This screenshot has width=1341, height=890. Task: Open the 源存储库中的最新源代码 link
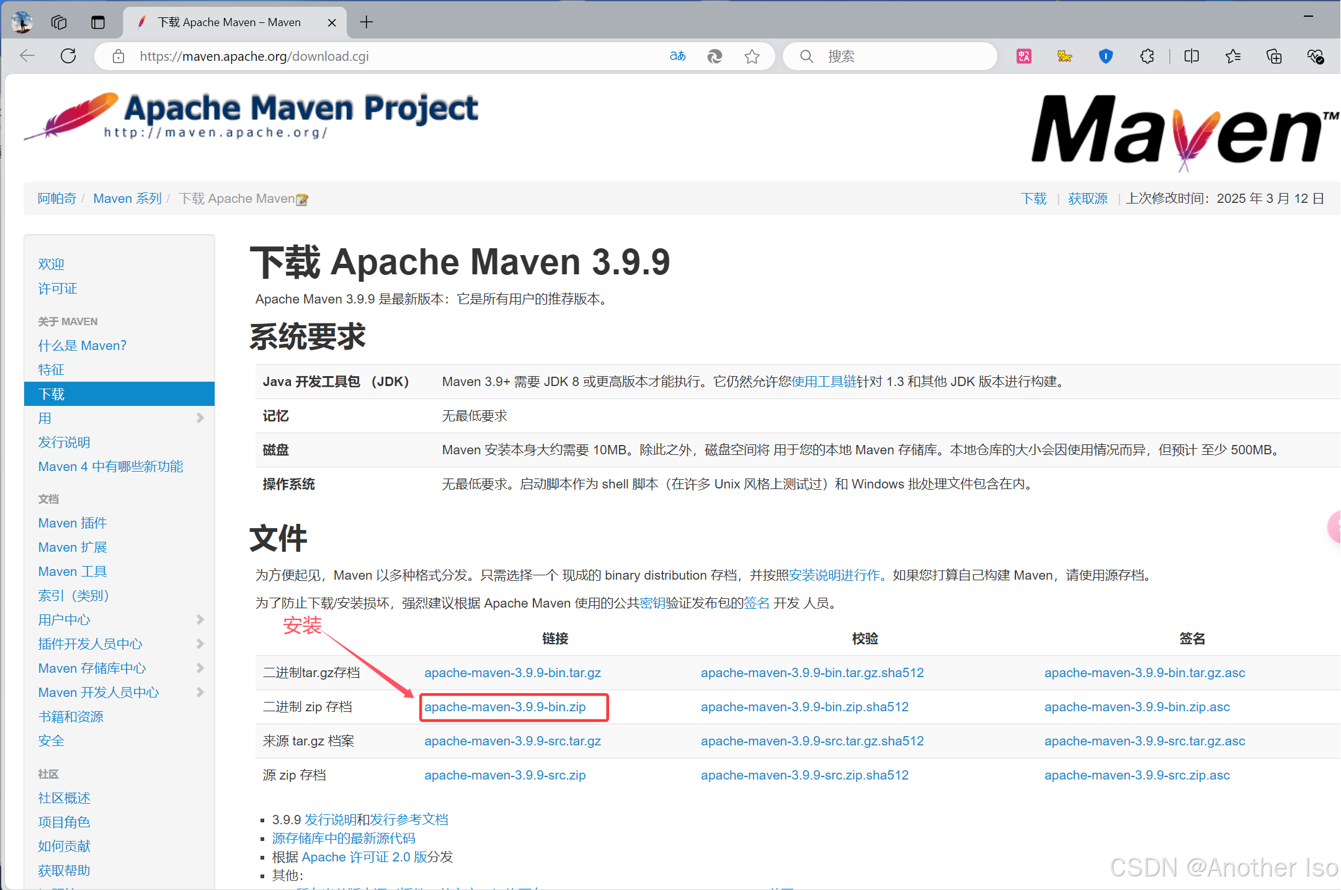(x=344, y=838)
